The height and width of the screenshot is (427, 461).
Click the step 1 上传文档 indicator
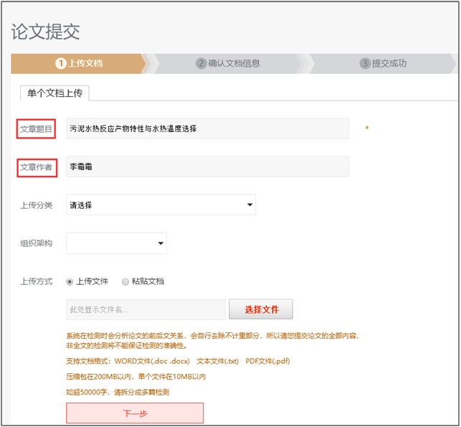79,63
